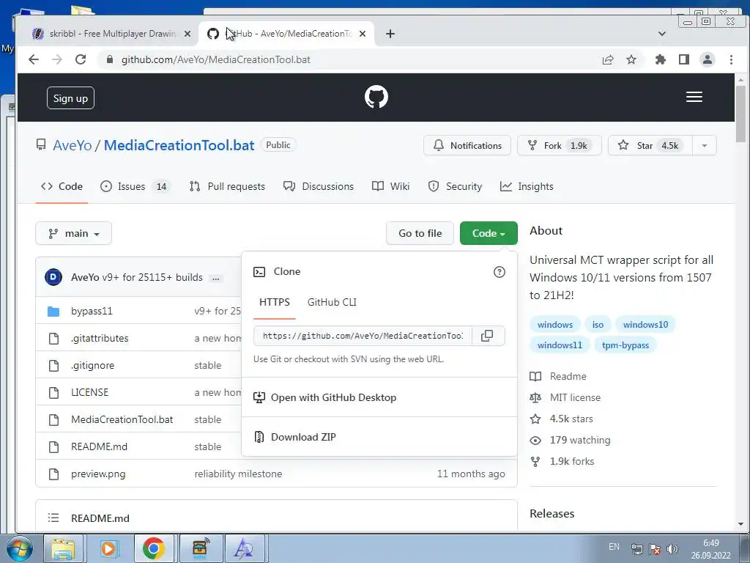This screenshot has height=563, width=750.
Task: Click the clone URL text field
Action: (x=363, y=336)
